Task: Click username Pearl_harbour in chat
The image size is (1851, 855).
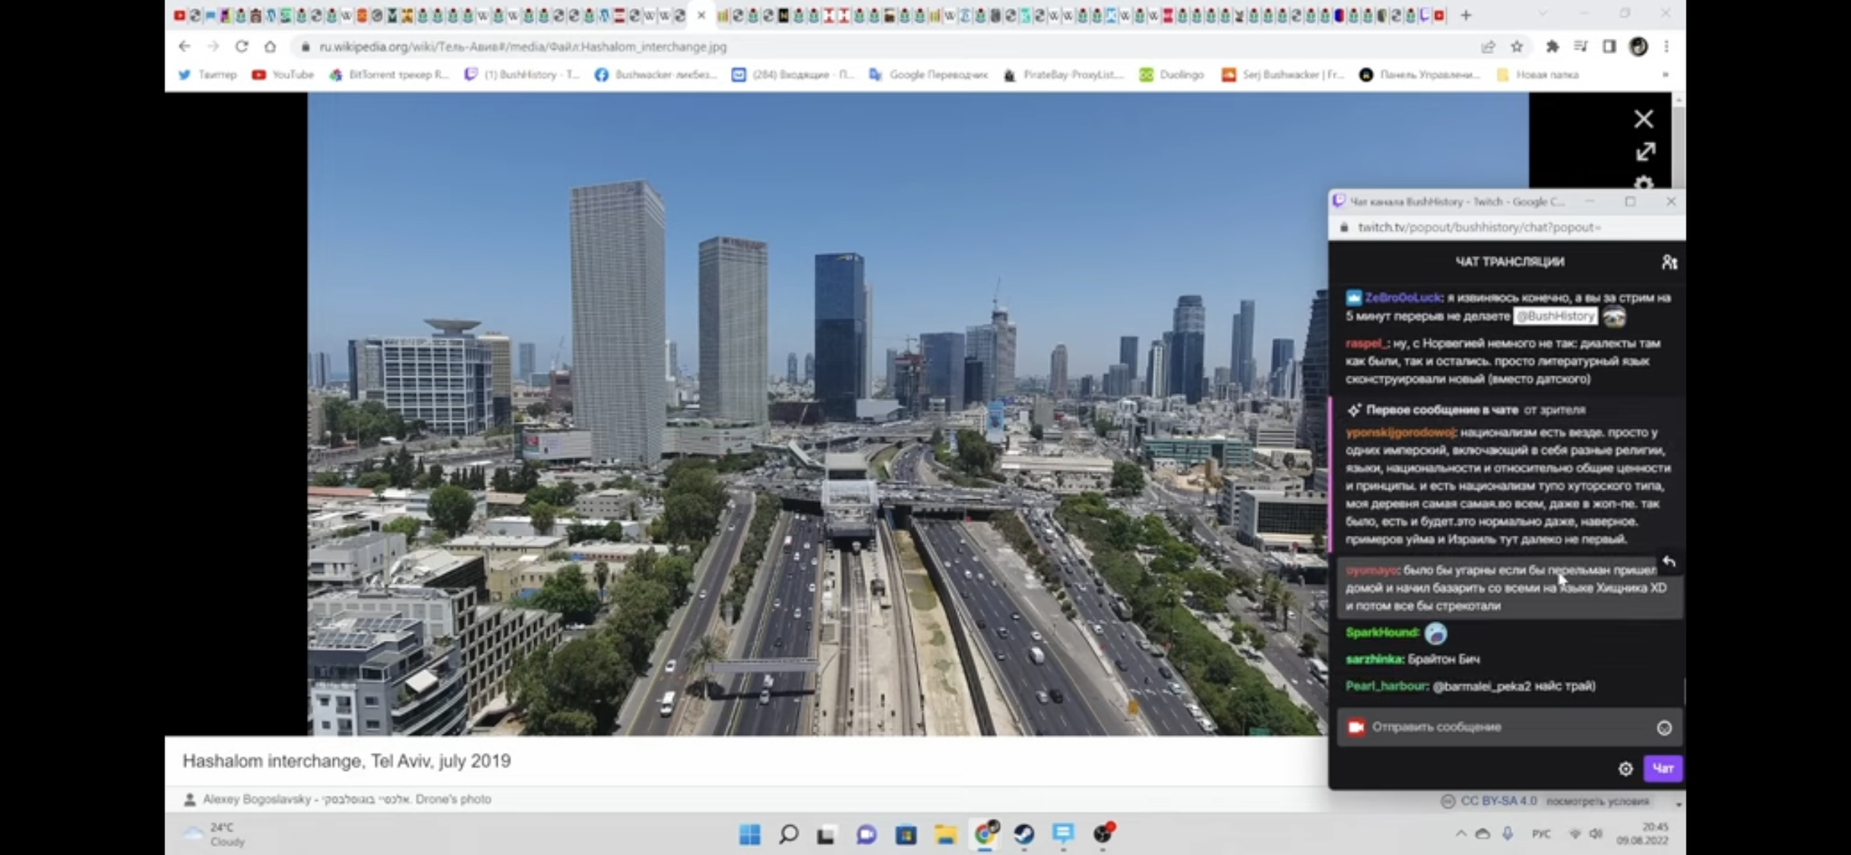Action: (x=1386, y=686)
